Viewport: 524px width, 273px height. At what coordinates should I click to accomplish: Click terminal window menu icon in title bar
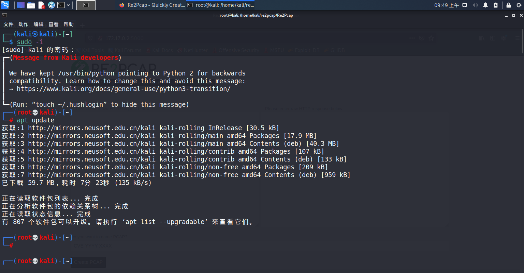click(4, 15)
